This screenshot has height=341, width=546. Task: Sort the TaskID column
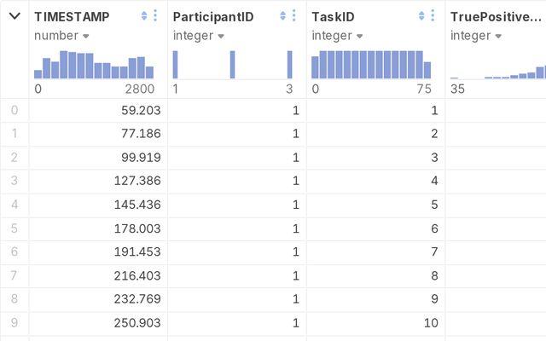[422, 16]
